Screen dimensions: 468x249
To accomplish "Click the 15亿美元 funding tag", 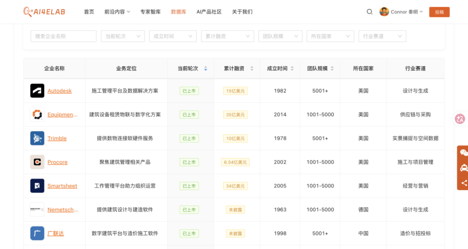I will coord(235,91).
